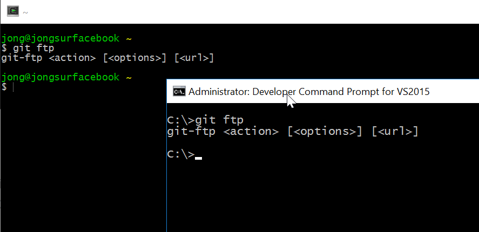Click the first jong@jongsurfacebook prompt line
The width and height of the screenshot is (479, 232).
pyautogui.click(x=60, y=39)
